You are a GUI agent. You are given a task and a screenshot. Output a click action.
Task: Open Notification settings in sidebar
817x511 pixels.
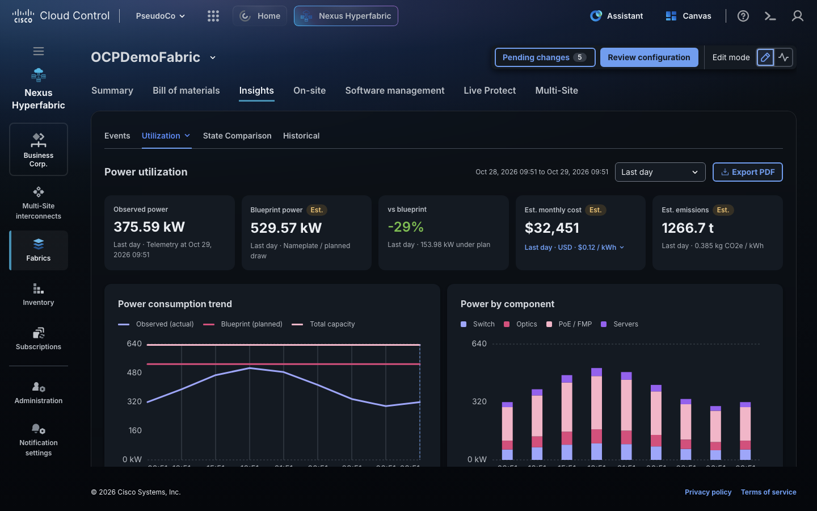tap(39, 440)
